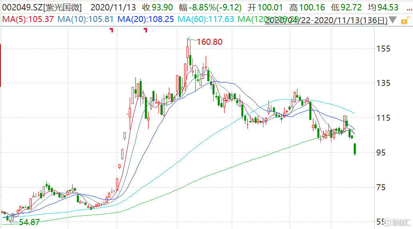Click the last green candlestick near 95
Image resolution: width=413 pixels, height=229 pixels.
[355, 149]
